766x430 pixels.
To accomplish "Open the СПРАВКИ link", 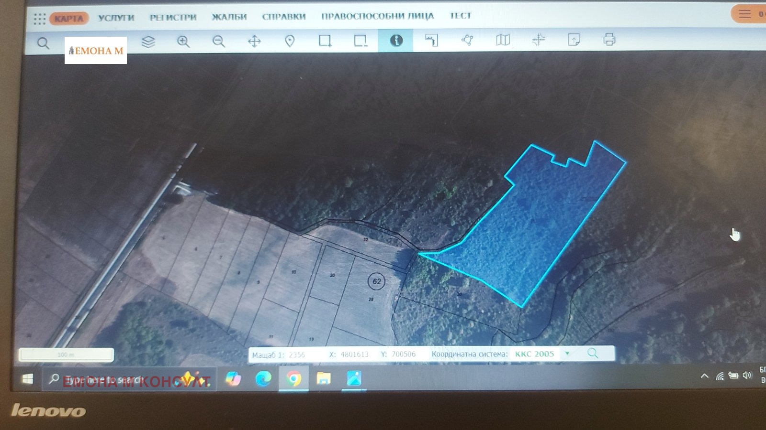I will (283, 17).
